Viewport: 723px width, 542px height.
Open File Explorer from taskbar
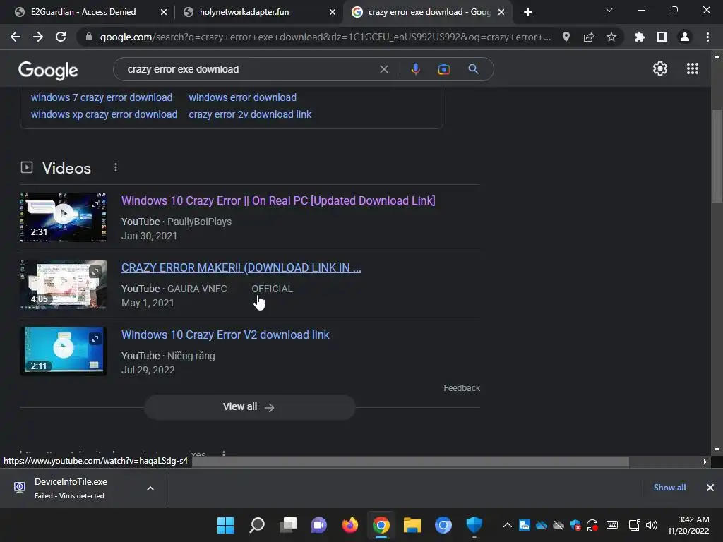click(x=412, y=525)
